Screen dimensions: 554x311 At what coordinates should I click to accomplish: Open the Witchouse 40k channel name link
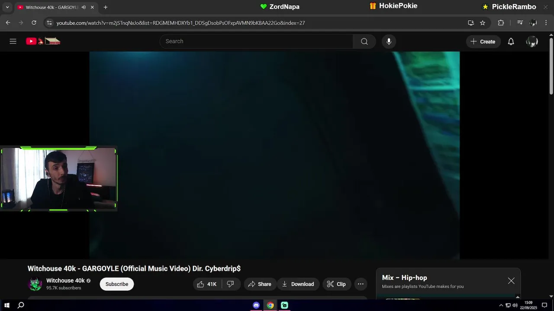point(65,281)
